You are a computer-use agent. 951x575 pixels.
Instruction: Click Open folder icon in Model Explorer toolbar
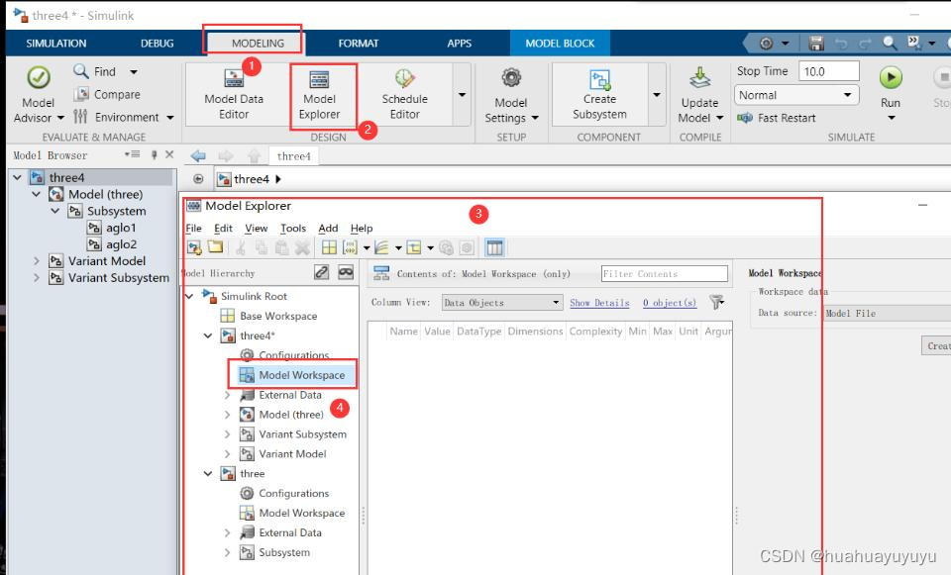pos(215,246)
